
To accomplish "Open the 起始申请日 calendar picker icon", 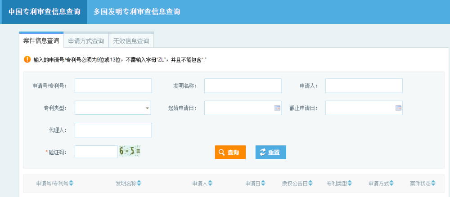I will pyautogui.click(x=277, y=108).
